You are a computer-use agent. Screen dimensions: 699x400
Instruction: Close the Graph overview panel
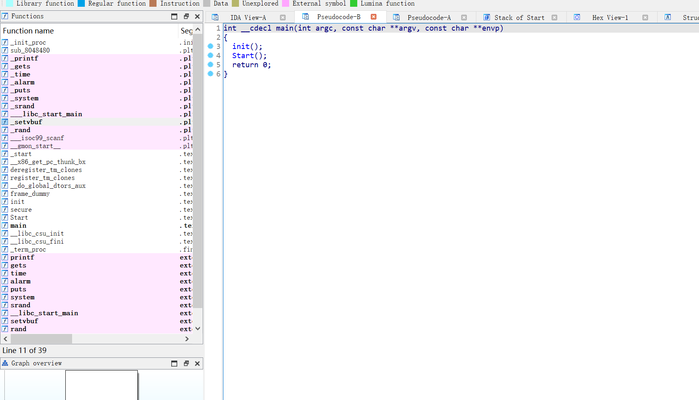197,363
